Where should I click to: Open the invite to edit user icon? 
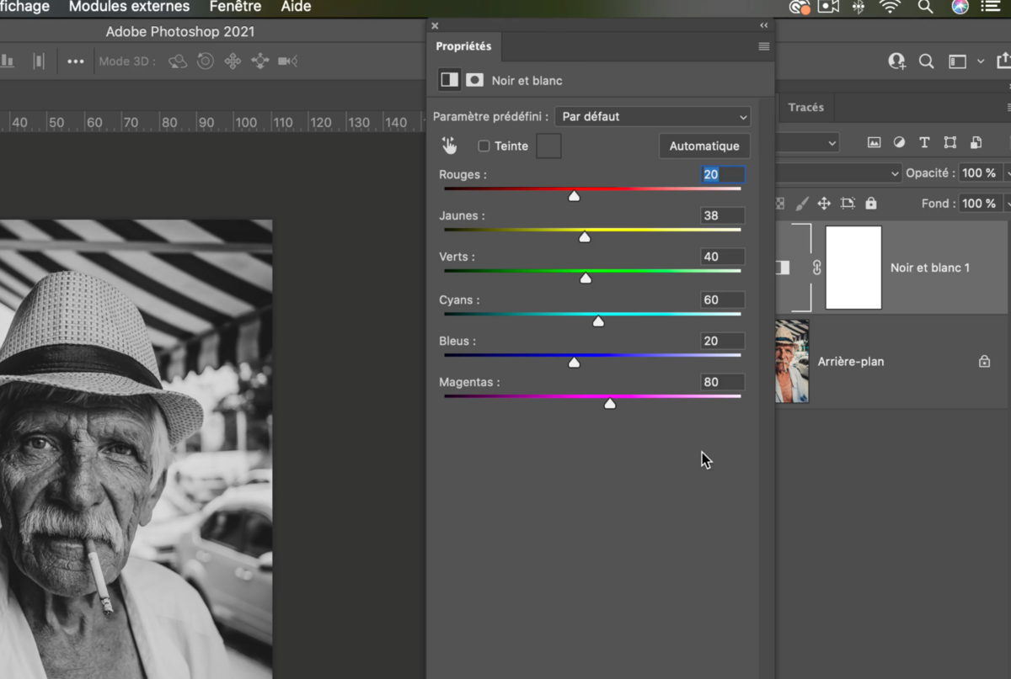point(896,61)
